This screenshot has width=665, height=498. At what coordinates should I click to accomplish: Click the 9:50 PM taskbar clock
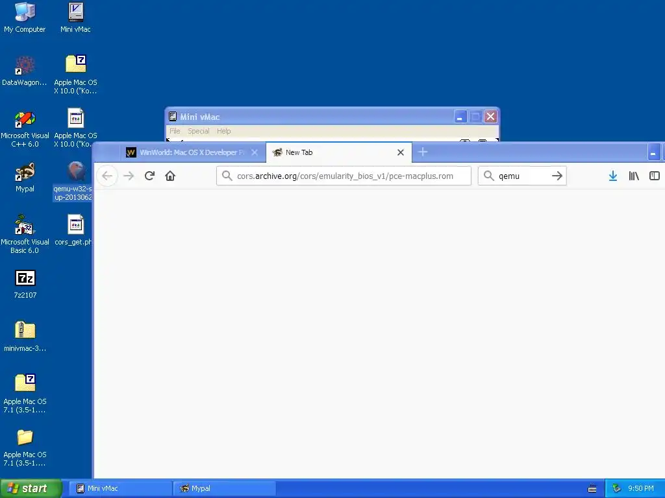641,488
